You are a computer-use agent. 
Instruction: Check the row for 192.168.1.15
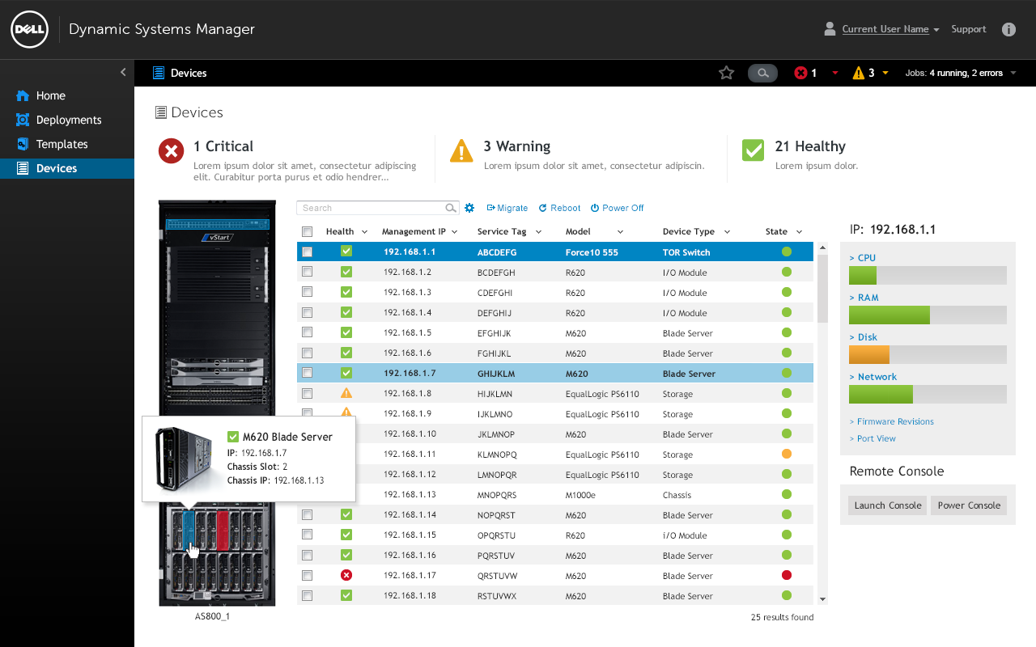tap(307, 535)
